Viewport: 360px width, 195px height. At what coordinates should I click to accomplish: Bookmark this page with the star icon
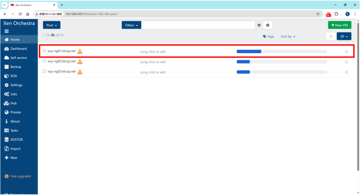point(318,14)
